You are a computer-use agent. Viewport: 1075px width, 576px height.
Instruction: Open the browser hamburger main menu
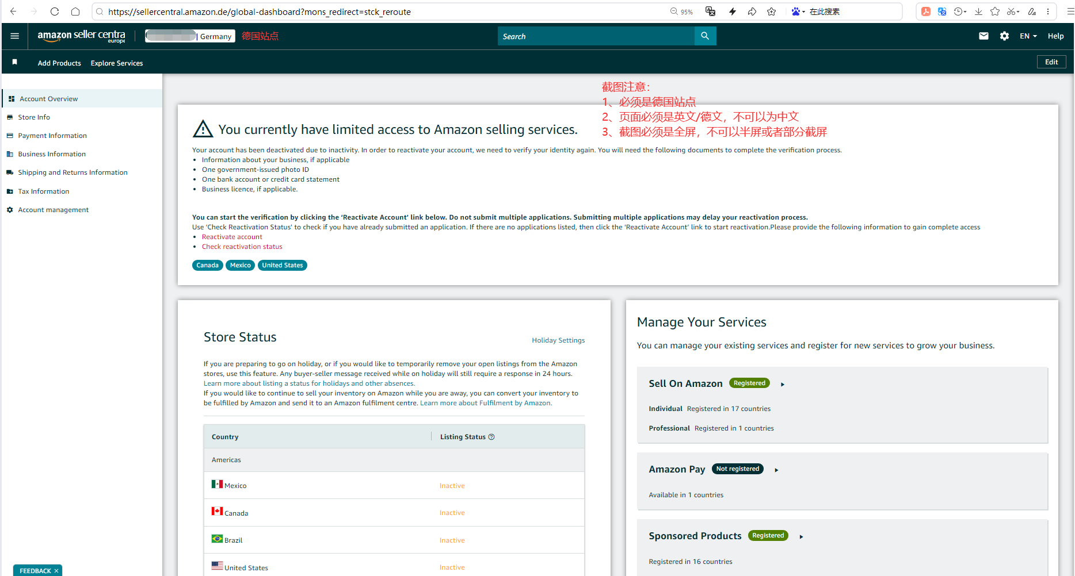[1070, 11]
